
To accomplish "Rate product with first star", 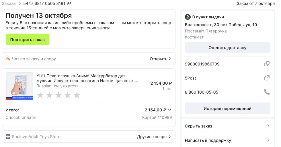I will [x=40, y=95].
